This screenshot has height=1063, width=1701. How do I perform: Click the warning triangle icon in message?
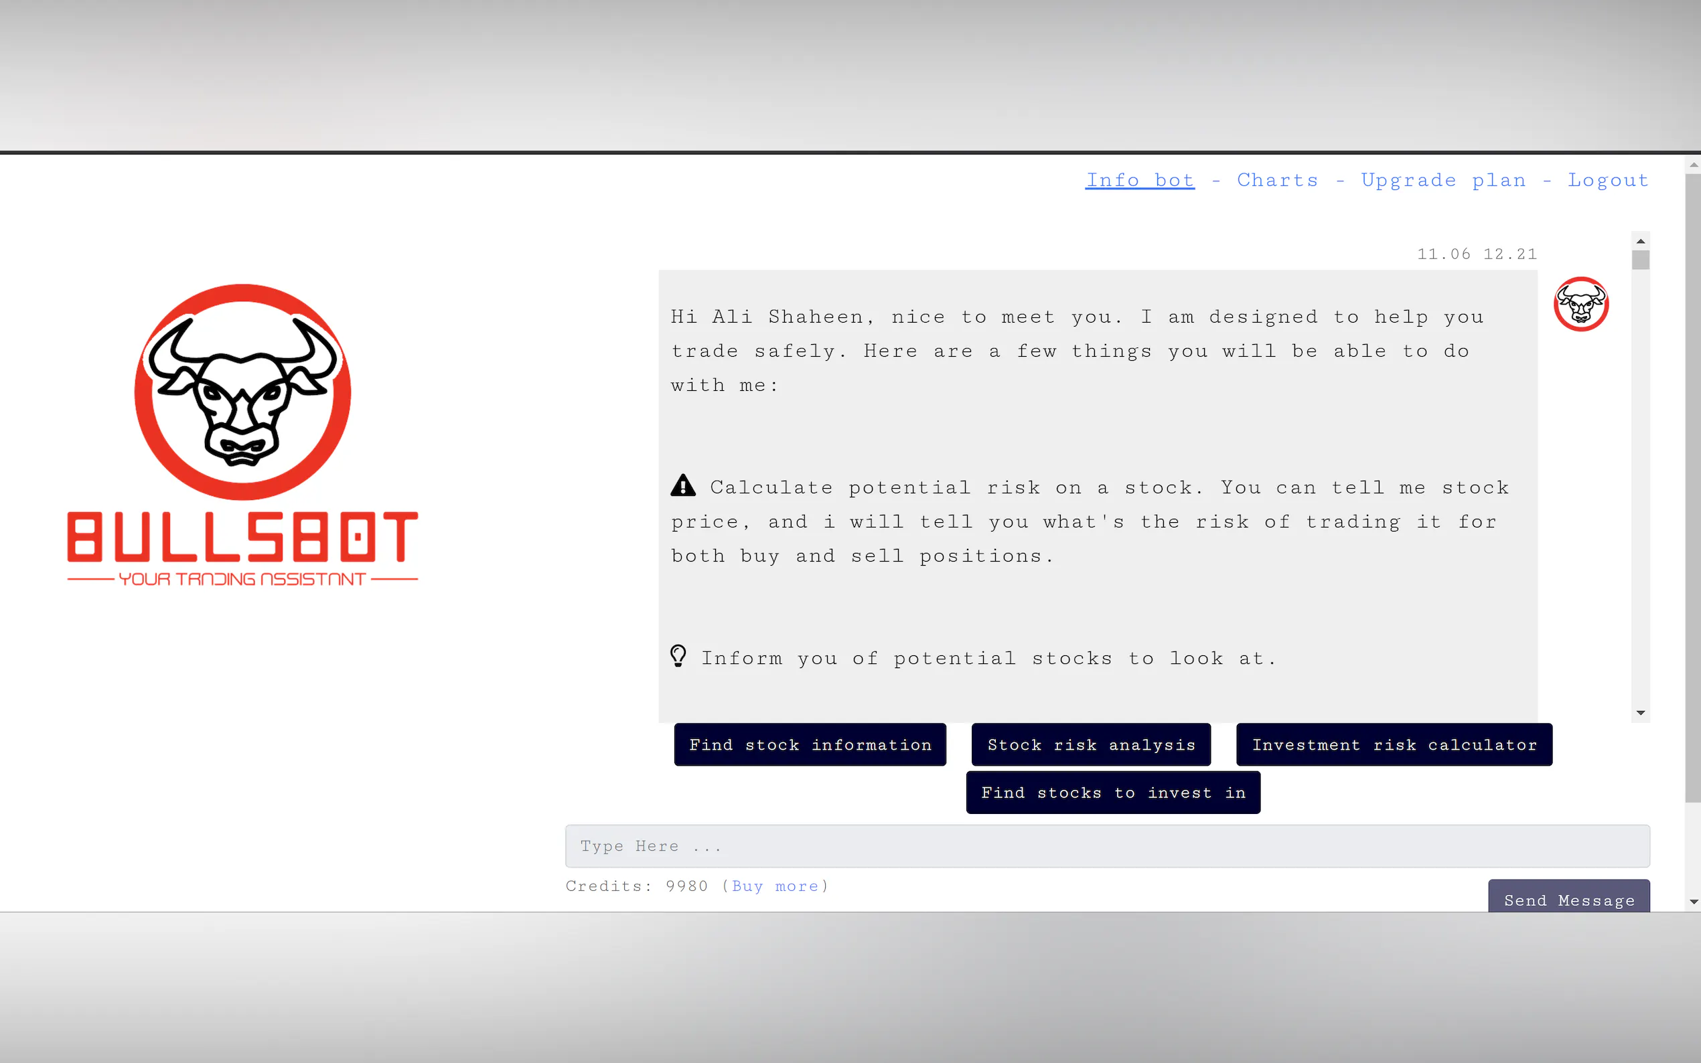click(x=683, y=486)
